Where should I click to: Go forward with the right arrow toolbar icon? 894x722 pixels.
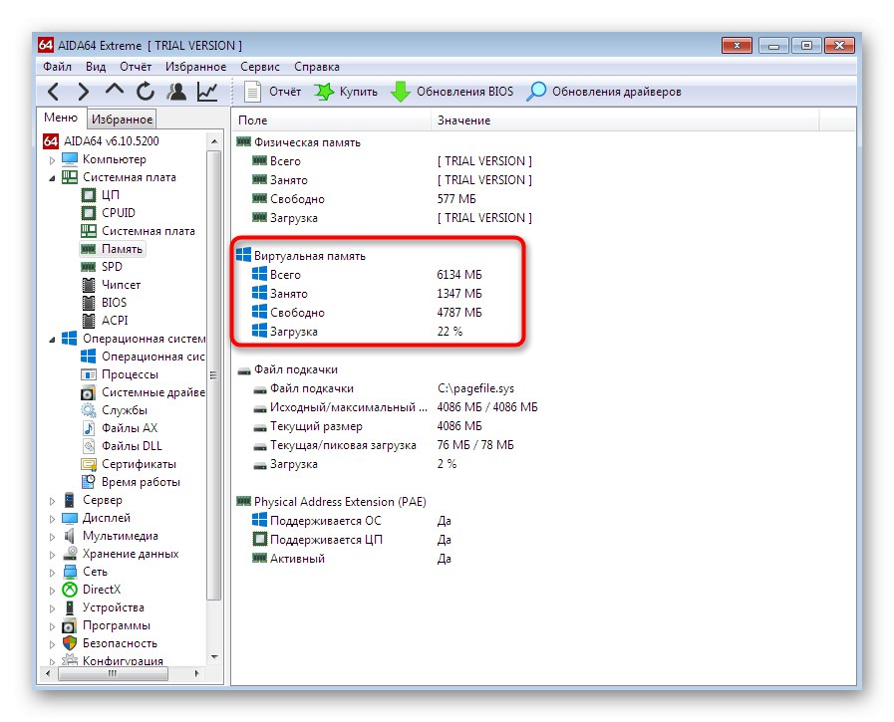[x=84, y=92]
